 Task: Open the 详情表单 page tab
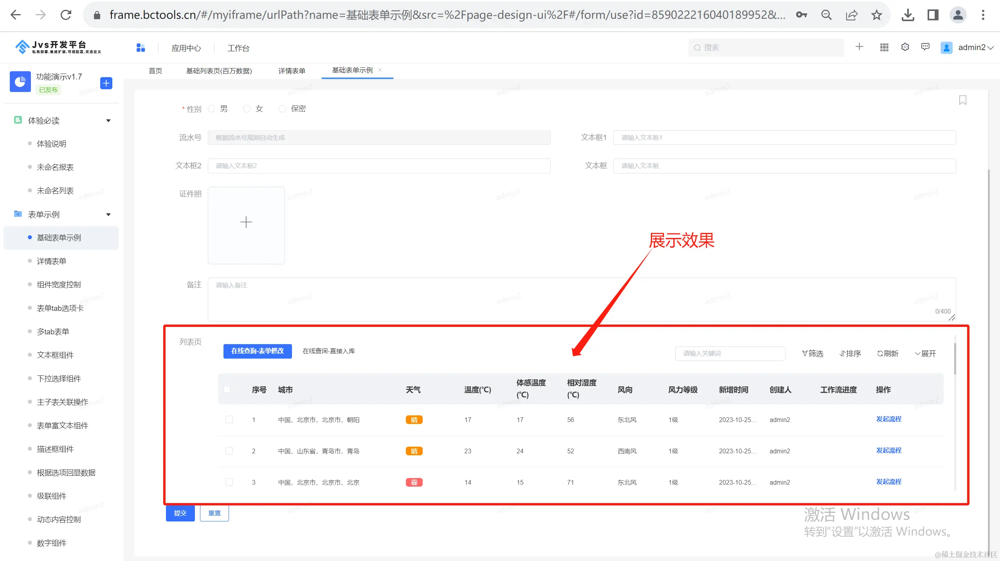(292, 71)
